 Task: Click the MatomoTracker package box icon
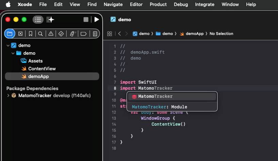[14, 96]
